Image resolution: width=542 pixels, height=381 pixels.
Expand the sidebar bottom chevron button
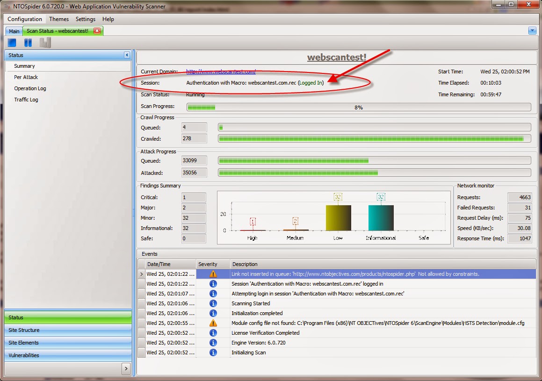pos(126,368)
